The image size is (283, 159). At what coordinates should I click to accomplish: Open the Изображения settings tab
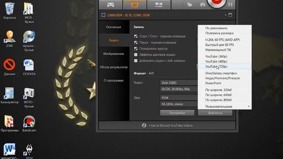point(114,54)
